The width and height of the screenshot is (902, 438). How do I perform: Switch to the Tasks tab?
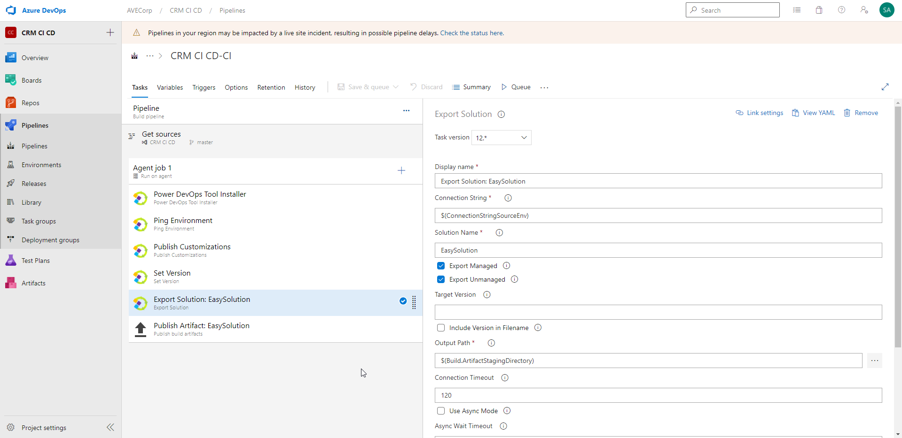click(140, 87)
